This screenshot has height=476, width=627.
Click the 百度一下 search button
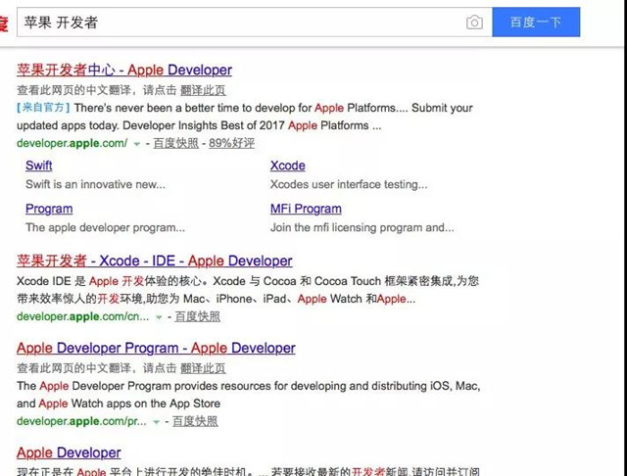pyautogui.click(x=536, y=22)
